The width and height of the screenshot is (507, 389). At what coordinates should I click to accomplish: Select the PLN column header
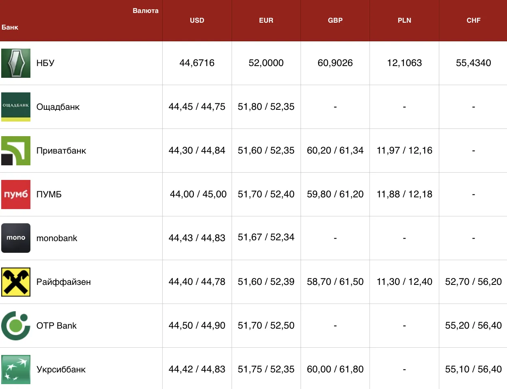[404, 20]
